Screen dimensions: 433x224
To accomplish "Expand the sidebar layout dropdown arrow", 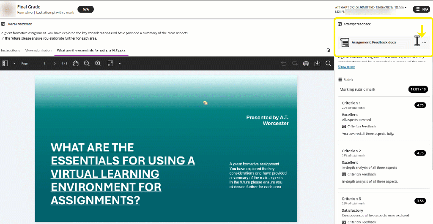I will (x=14, y=63).
